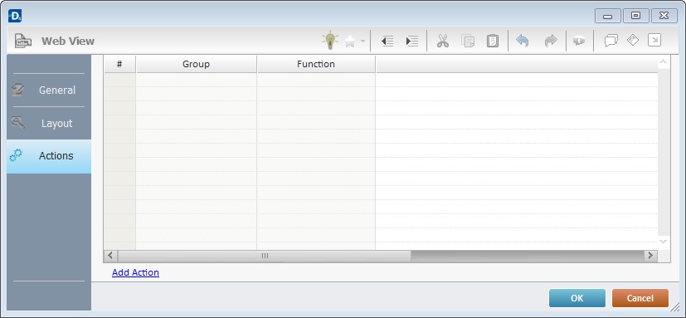The image size is (686, 318).
Task: Click the vertical scrollbar down arrow
Action: coord(664,242)
